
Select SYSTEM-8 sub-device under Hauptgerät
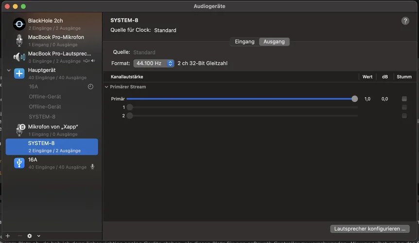click(42, 117)
